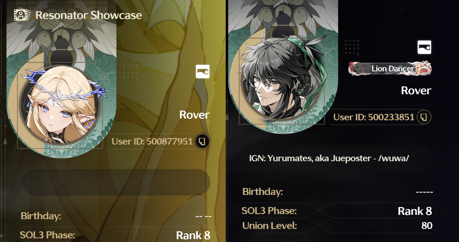This screenshot has height=242, width=459.
Task: Open namecard icon above Lion Dancer badge
Action: (424, 47)
